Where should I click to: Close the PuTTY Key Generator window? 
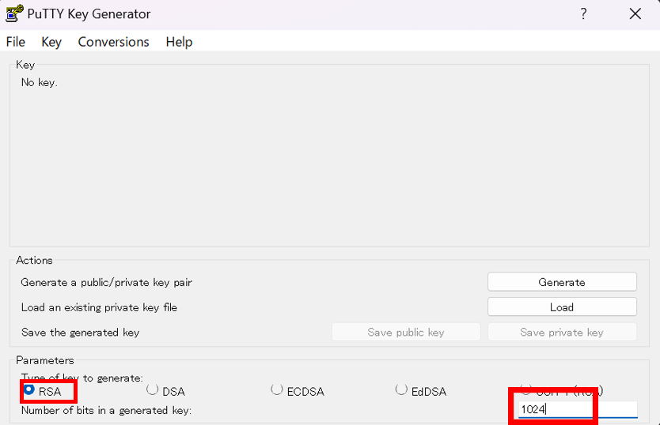pyautogui.click(x=635, y=13)
